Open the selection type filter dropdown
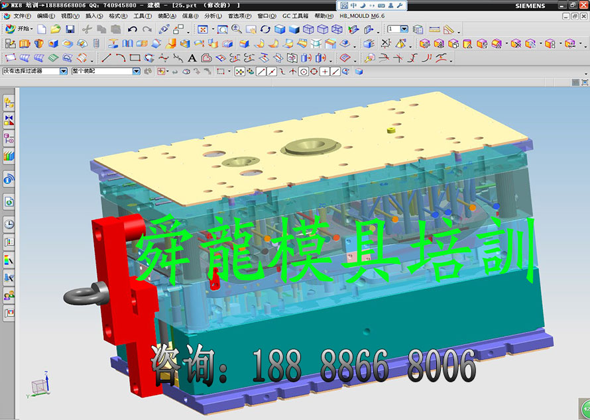 [x=64, y=71]
